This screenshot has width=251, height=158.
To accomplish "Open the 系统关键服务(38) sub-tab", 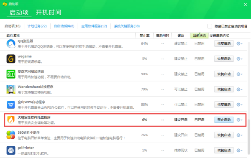I will pos(127,26).
